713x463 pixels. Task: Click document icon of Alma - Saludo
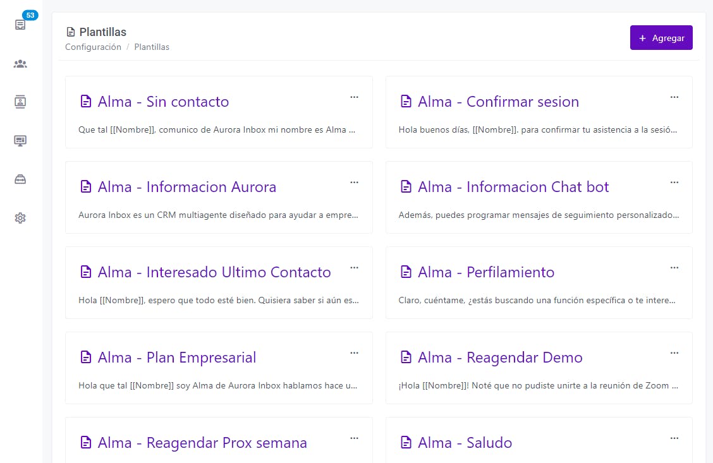point(406,442)
